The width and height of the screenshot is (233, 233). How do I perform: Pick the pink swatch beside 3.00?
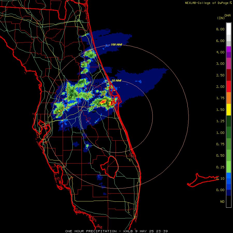pos(229,63)
